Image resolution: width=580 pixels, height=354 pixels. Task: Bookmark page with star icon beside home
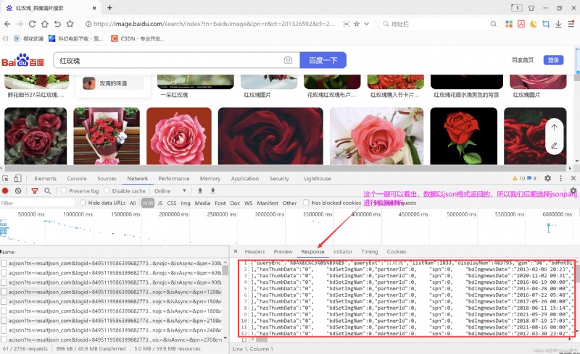pyautogui.click(x=70, y=24)
